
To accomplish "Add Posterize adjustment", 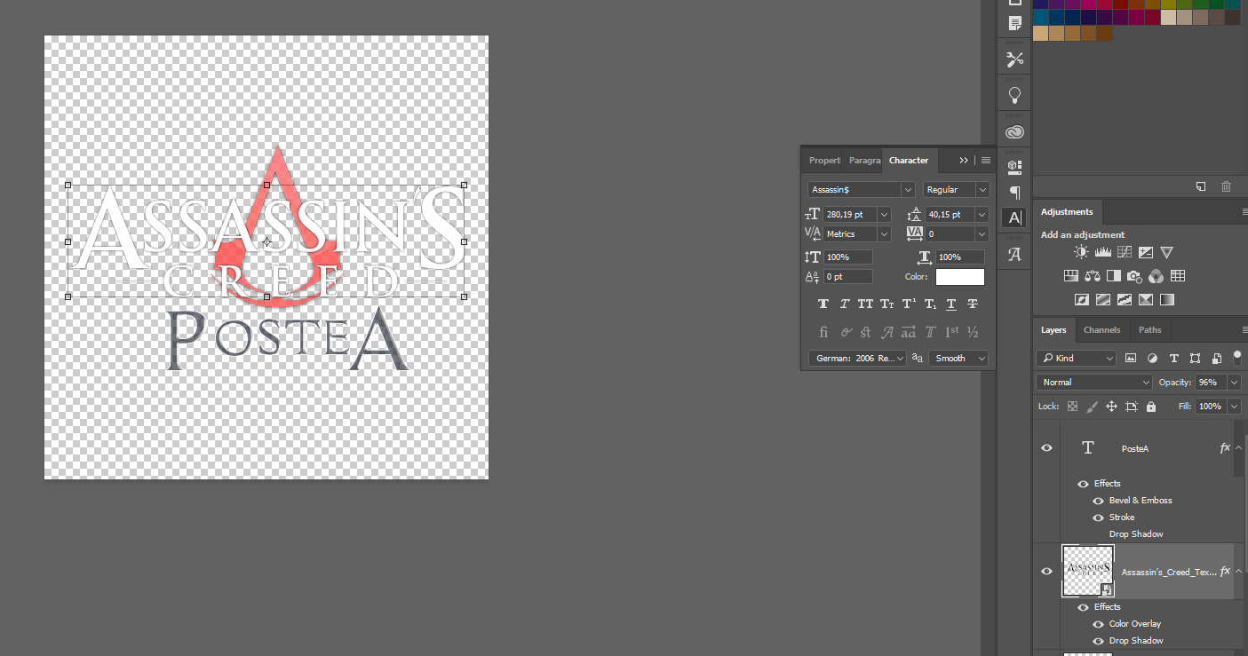I will [x=1102, y=300].
